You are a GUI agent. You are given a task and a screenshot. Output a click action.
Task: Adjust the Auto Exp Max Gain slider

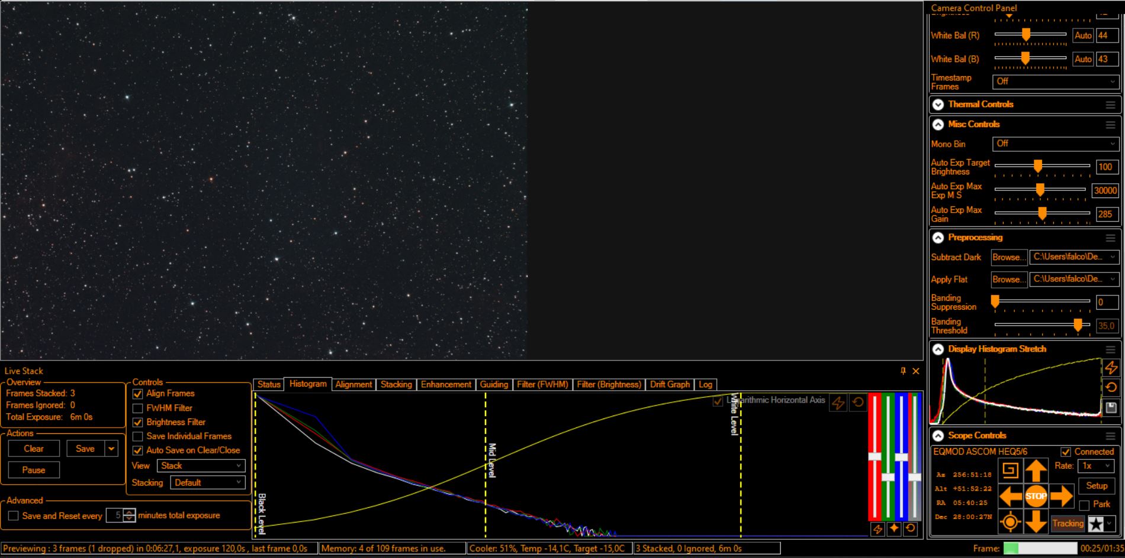click(x=1042, y=214)
